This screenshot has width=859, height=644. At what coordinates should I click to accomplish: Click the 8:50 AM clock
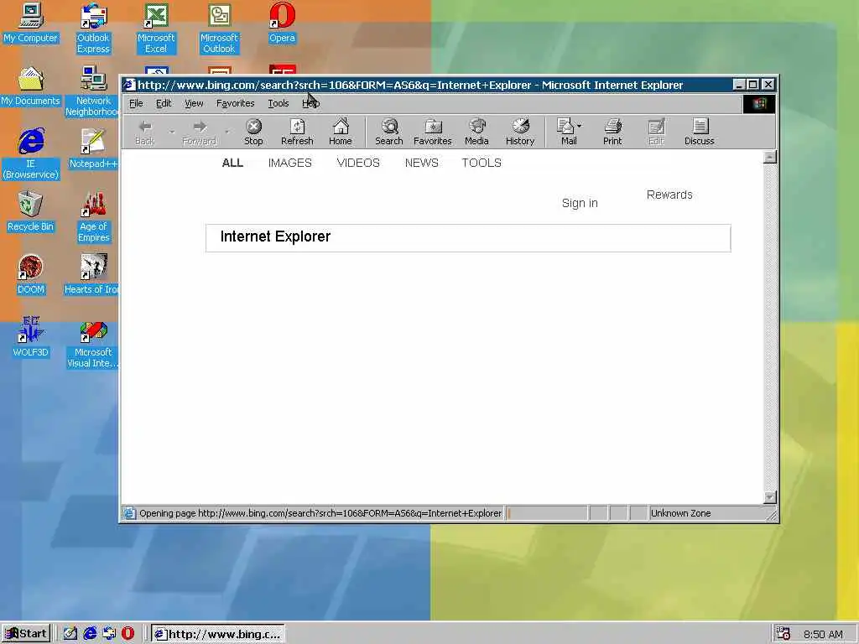pyautogui.click(x=824, y=634)
